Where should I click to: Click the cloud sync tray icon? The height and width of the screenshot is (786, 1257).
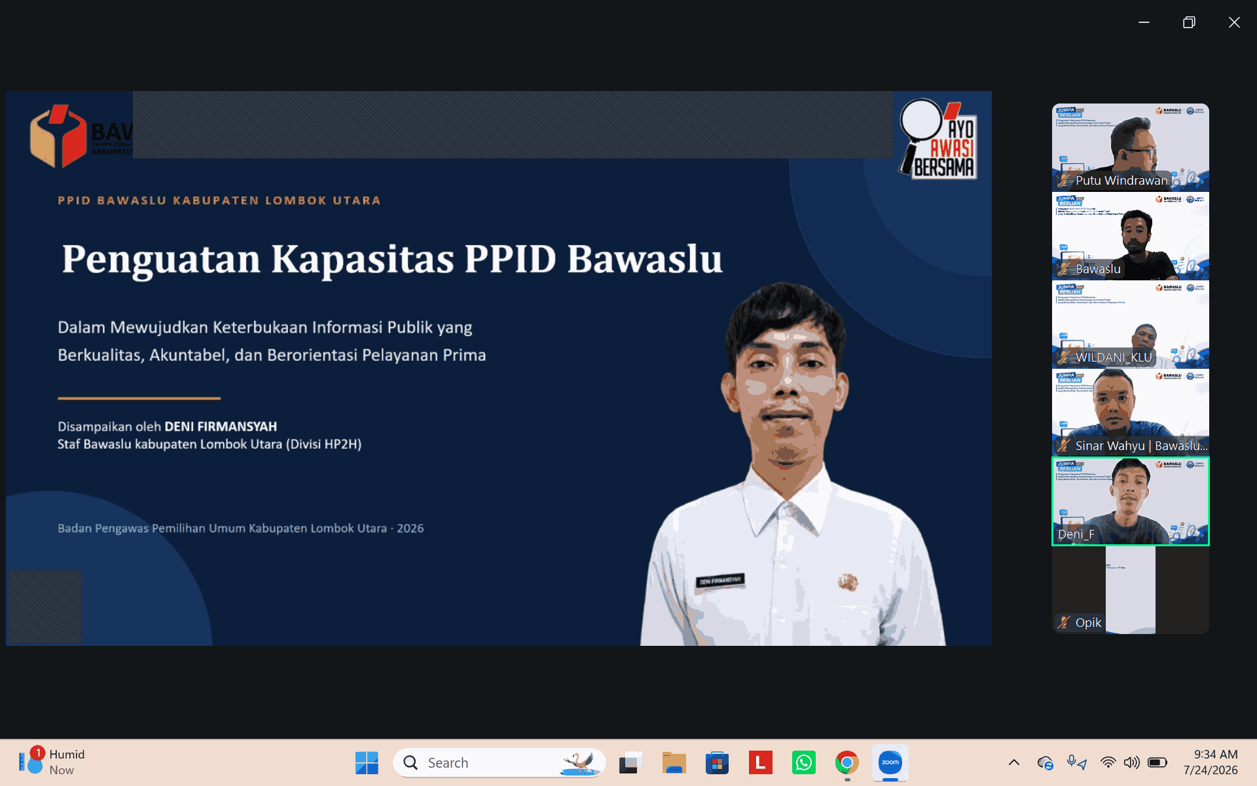(x=1045, y=762)
